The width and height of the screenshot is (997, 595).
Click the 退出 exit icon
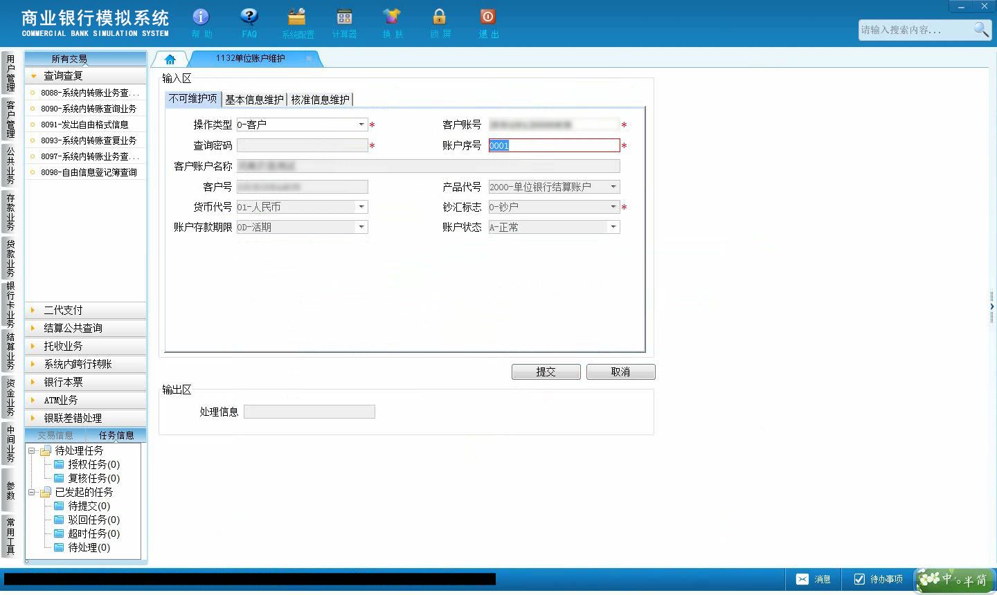(x=488, y=23)
